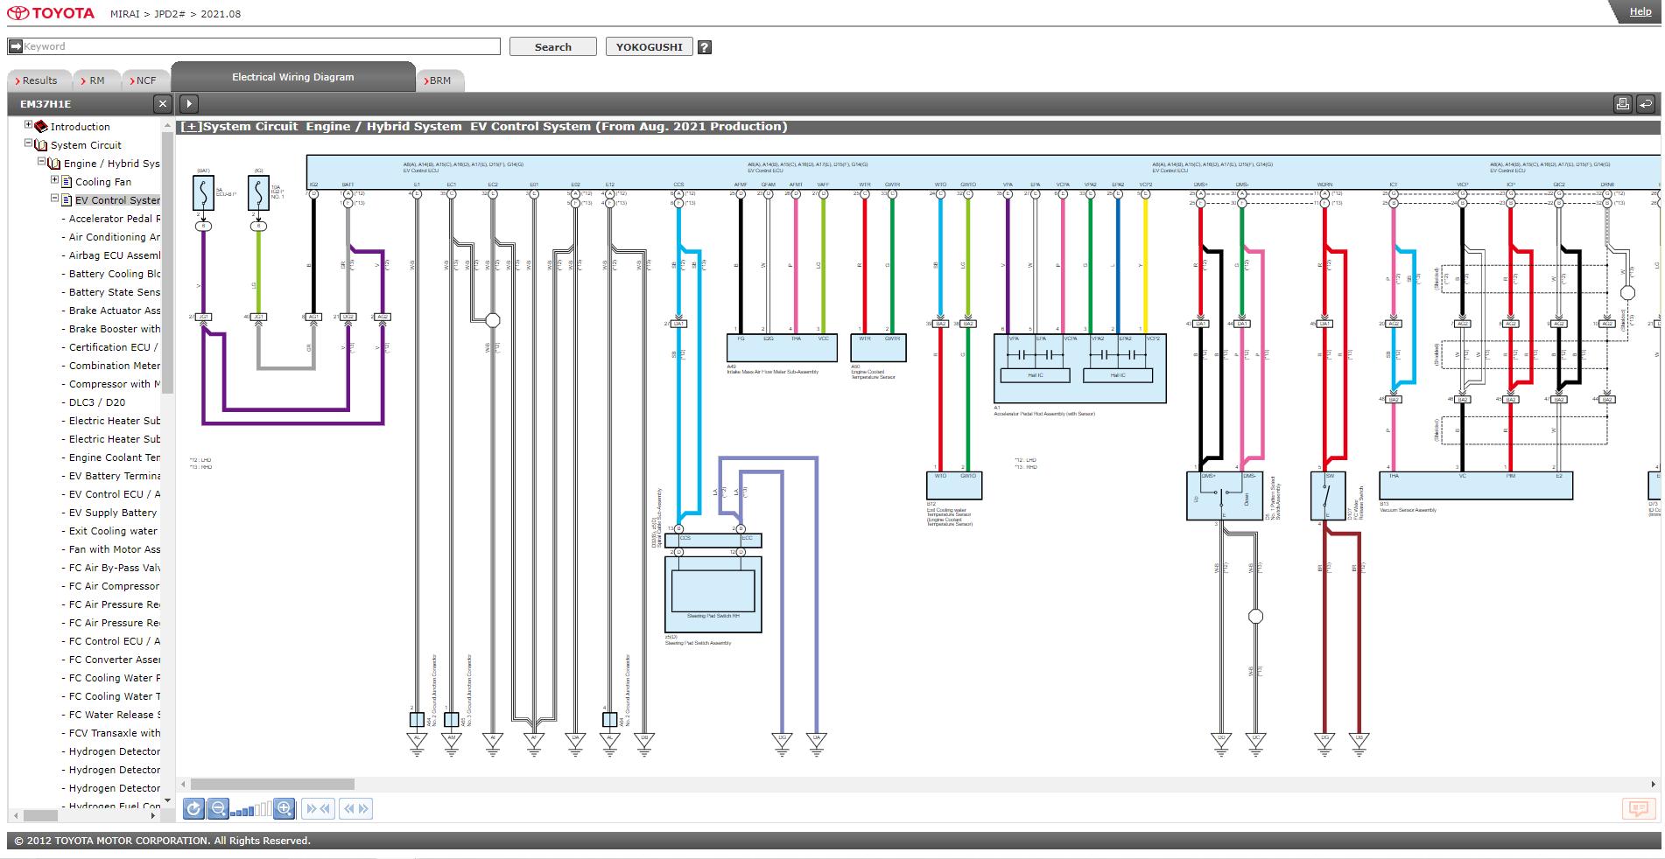Click the tree panel horizontal scrollbar thumb
This screenshot has height=859, width=1665.
[40, 815]
